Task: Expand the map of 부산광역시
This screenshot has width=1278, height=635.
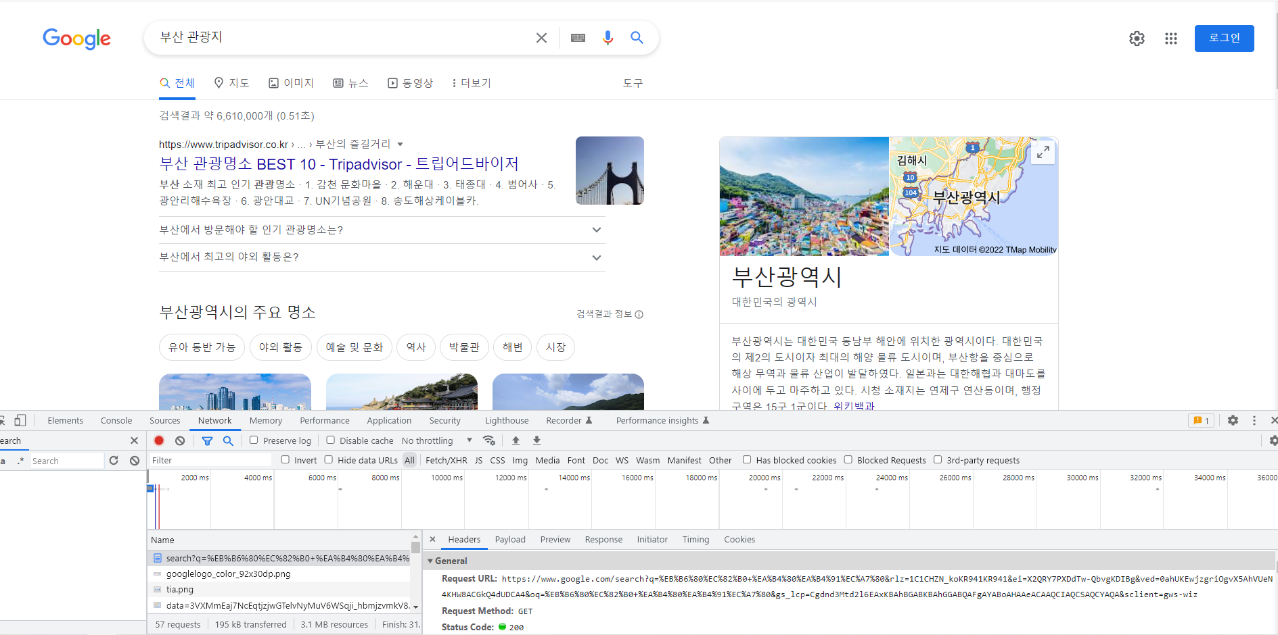Action: (1043, 153)
